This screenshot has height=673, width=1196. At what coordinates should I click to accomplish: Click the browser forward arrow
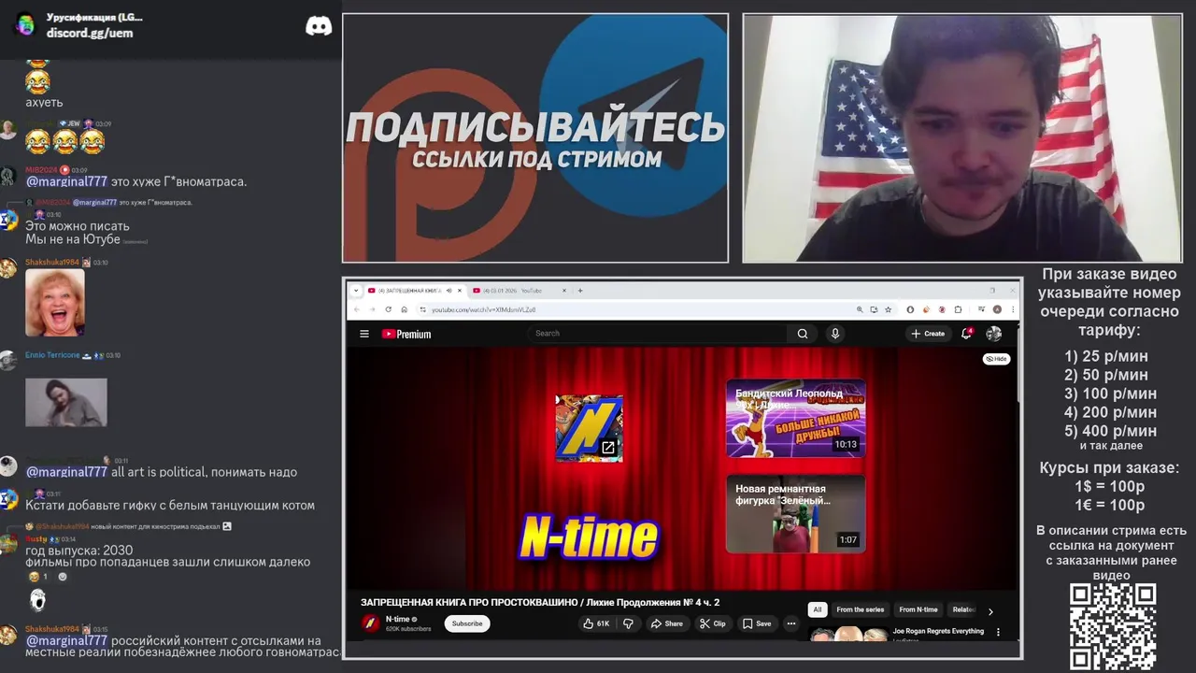(372, 309)
